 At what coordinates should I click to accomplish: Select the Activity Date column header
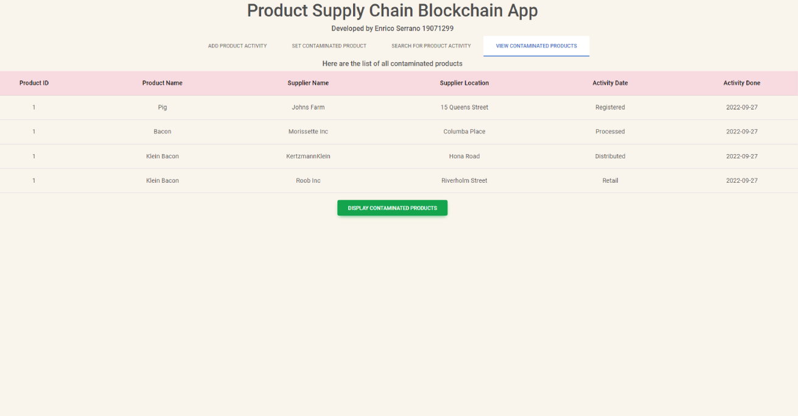tap(611, 83)
